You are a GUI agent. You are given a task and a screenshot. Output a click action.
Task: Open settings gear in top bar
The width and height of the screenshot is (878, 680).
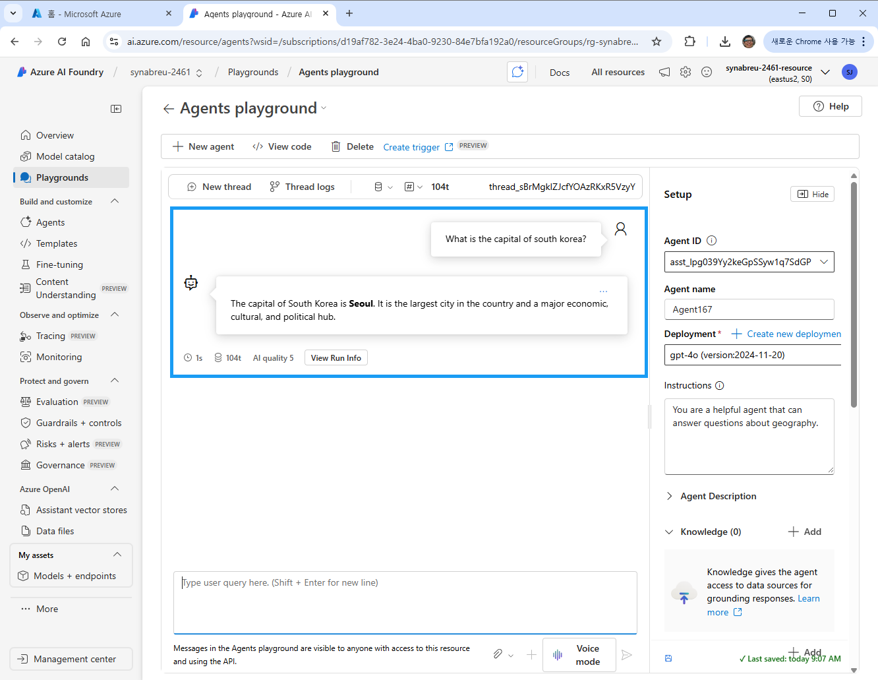pyautogui.click(x=686, y=72)
